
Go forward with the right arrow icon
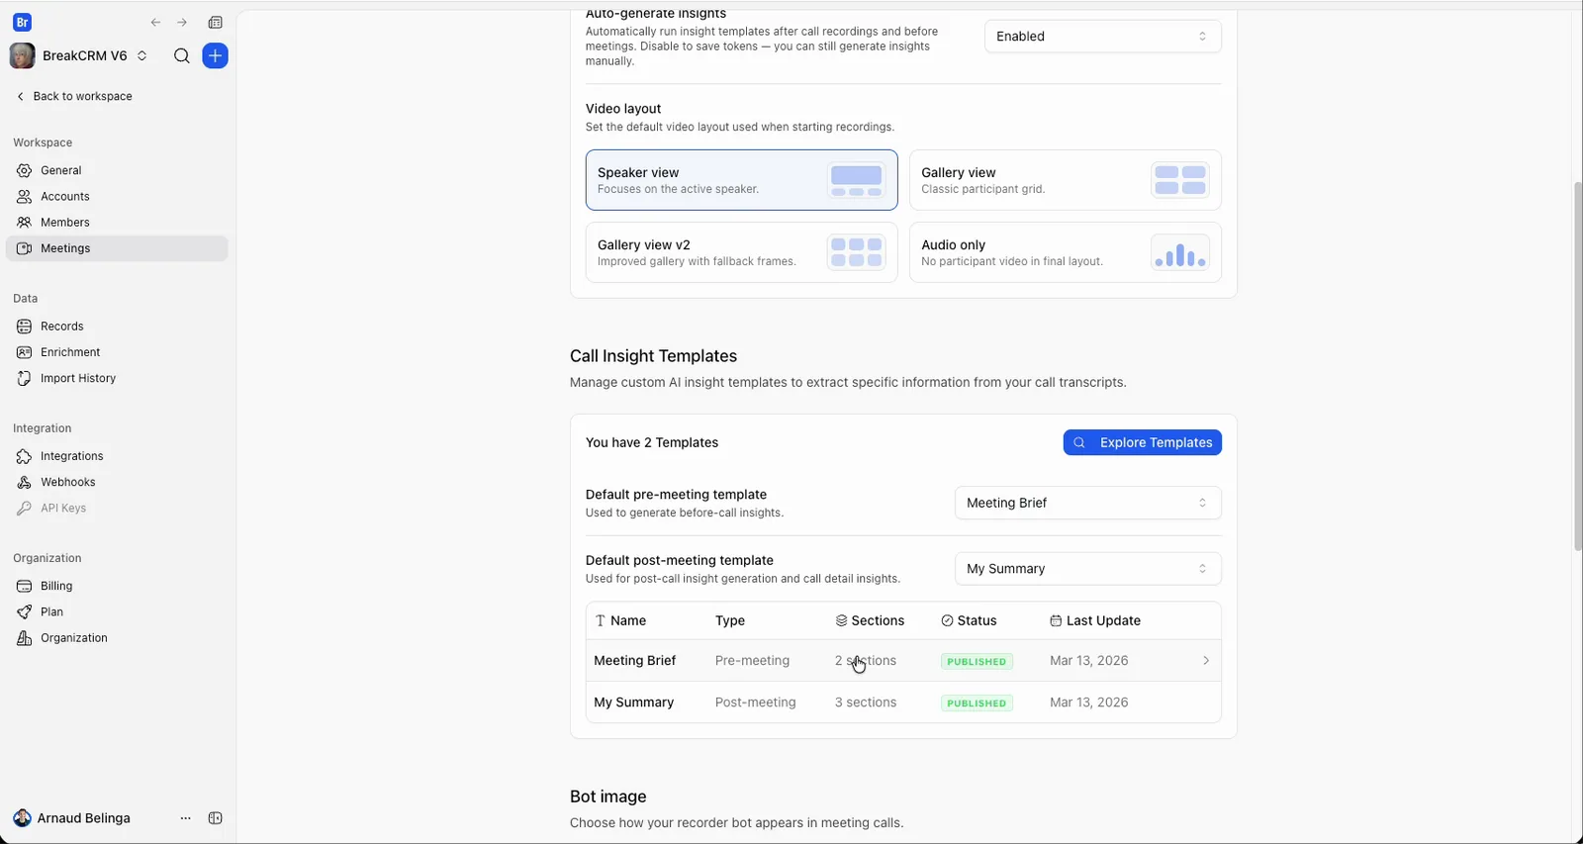pos(182,23)
